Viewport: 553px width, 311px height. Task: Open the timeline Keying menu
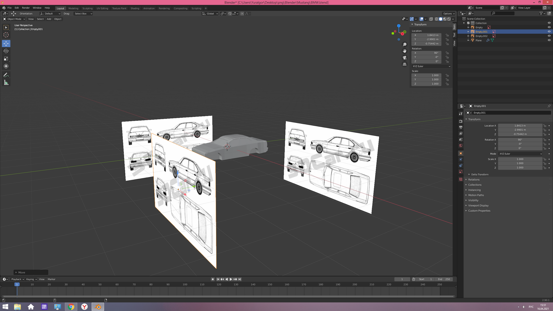click(31, 279)
